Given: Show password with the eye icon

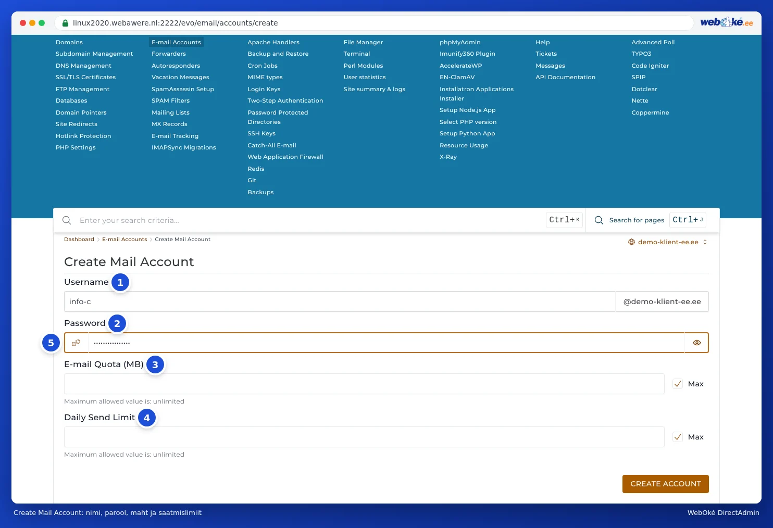Looking at the screenshot, I should pos(696,343).
